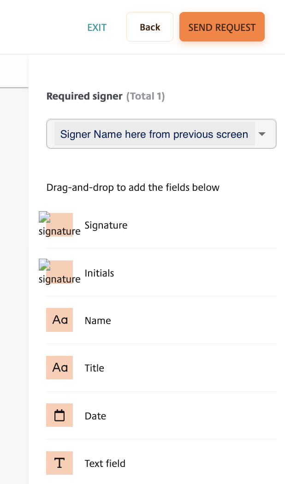Click the SEND REQUEST button
This screenshot has width=285, height=484.
point(222,27)
